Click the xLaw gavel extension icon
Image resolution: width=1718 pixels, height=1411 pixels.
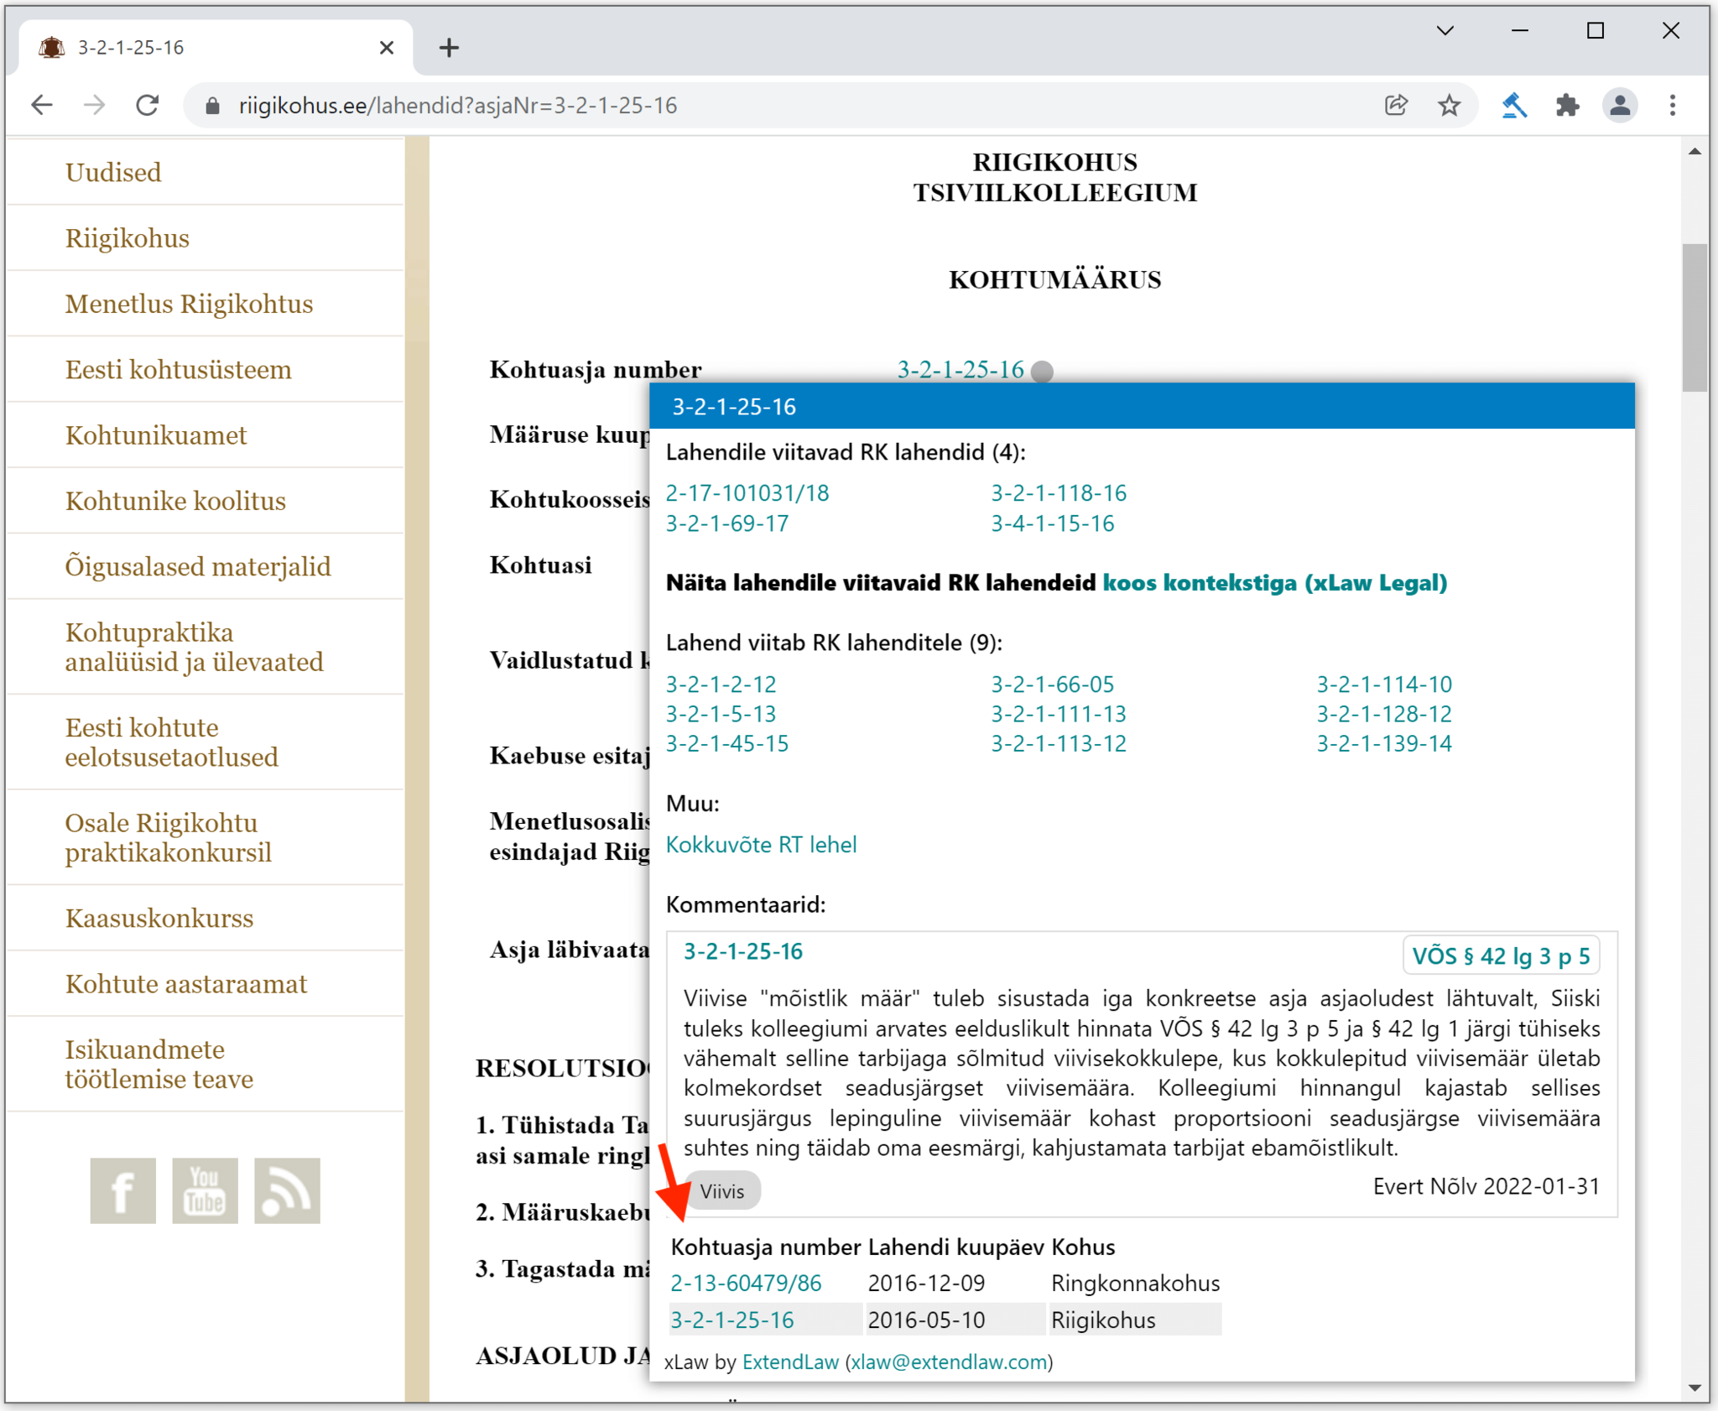pyautogui.click(x=1514, y=105)
